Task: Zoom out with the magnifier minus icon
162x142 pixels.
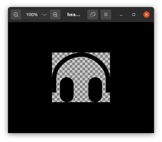Action: [16, 15]
